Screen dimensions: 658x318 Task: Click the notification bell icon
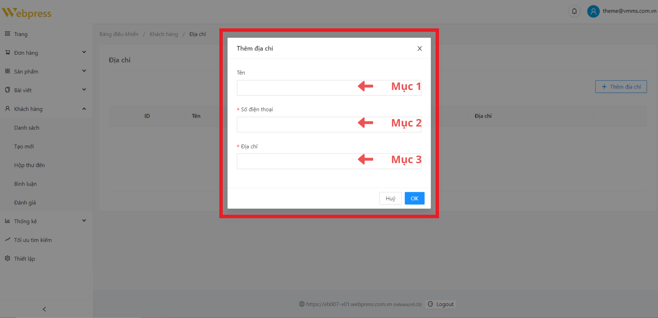(574, 11)
